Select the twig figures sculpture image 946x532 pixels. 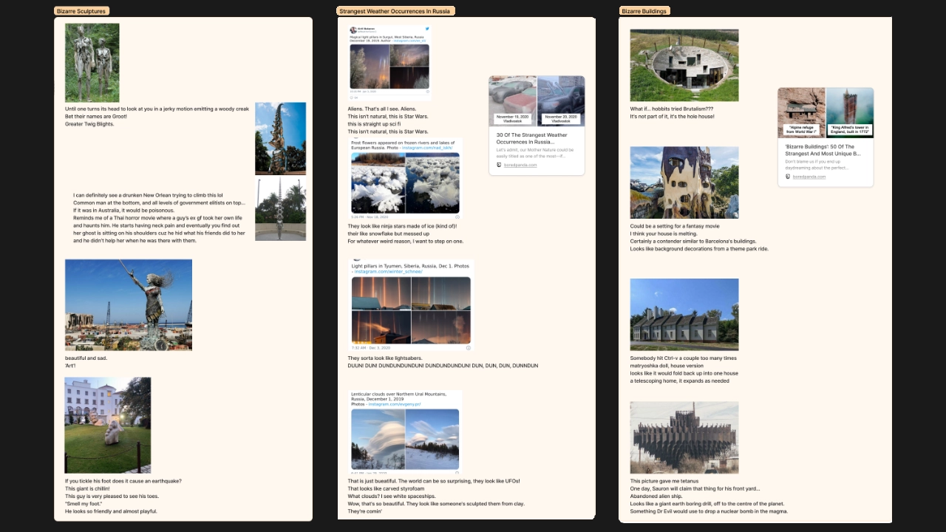point(92,63)
